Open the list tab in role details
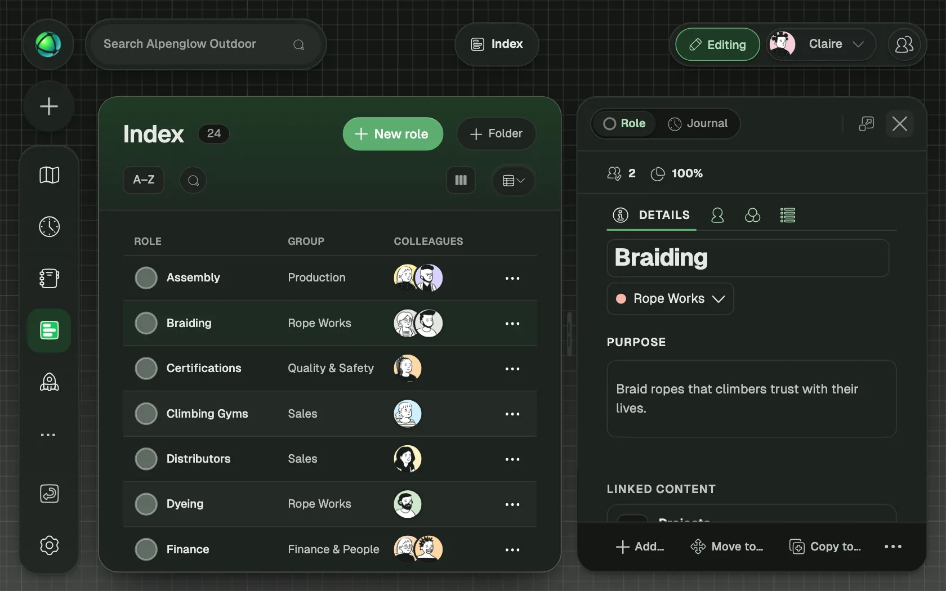The height and width of the screenshot is (591, 946). 787,215
